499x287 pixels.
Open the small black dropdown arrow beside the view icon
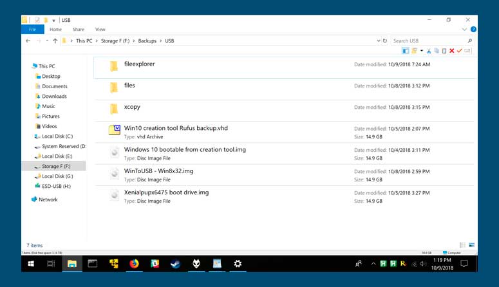click(422, 51)
